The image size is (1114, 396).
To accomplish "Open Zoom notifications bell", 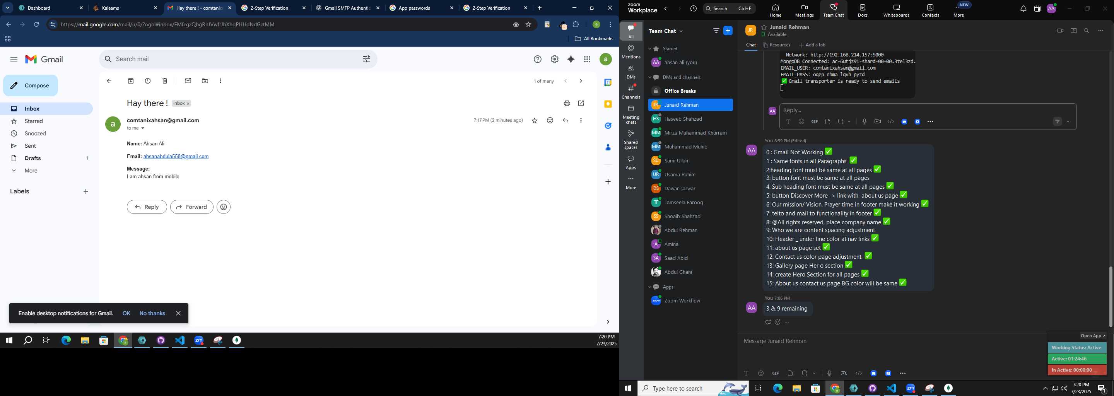I will pos(1023,9).
